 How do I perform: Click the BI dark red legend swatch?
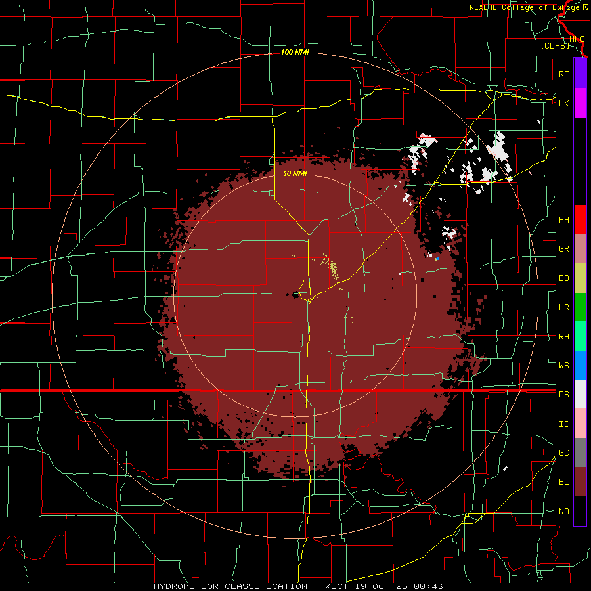click(x=580, y=482)
